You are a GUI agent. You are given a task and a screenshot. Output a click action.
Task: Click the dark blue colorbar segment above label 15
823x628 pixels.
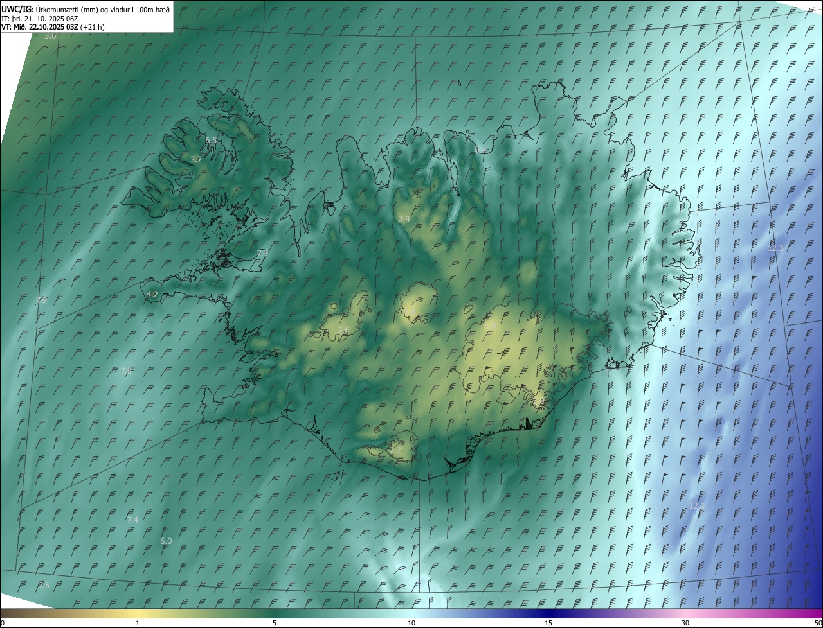coord(548,613)
